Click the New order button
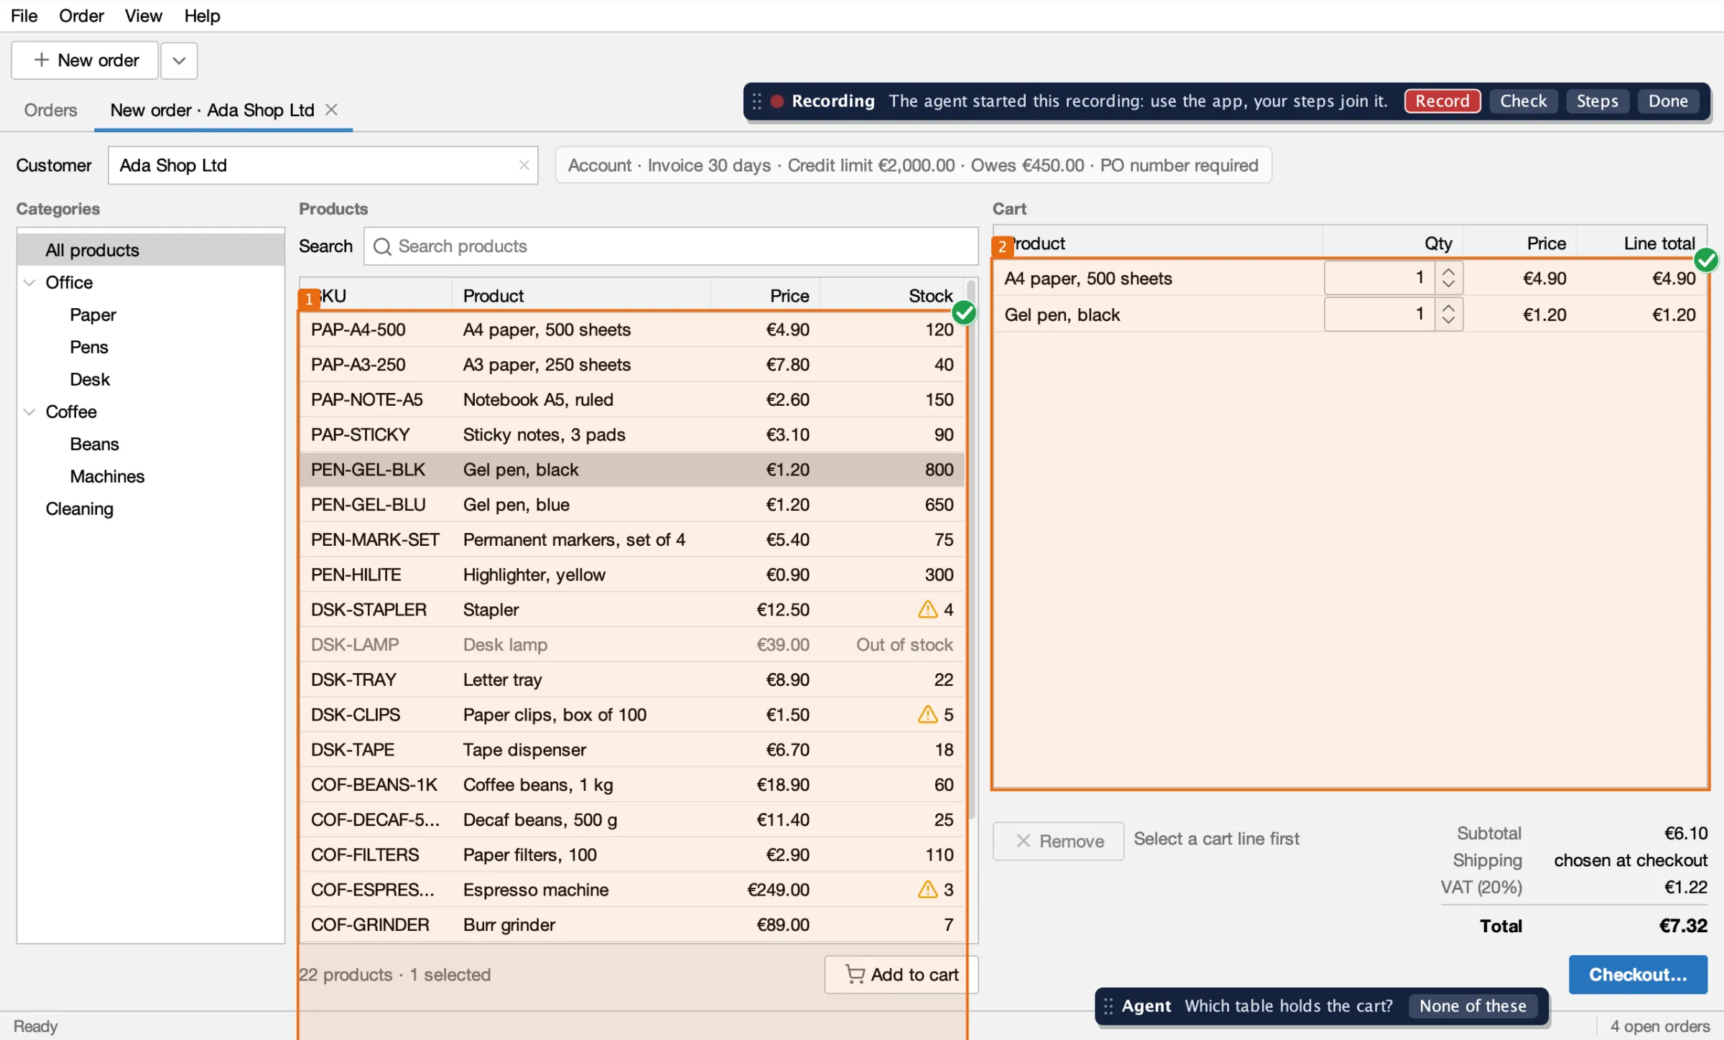Viewport: 1724px width, 1040px height. click(x=85, y=60)
